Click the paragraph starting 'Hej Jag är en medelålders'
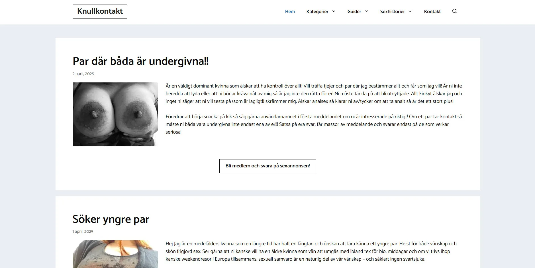535x268 pixels. (x=311, y=251)
